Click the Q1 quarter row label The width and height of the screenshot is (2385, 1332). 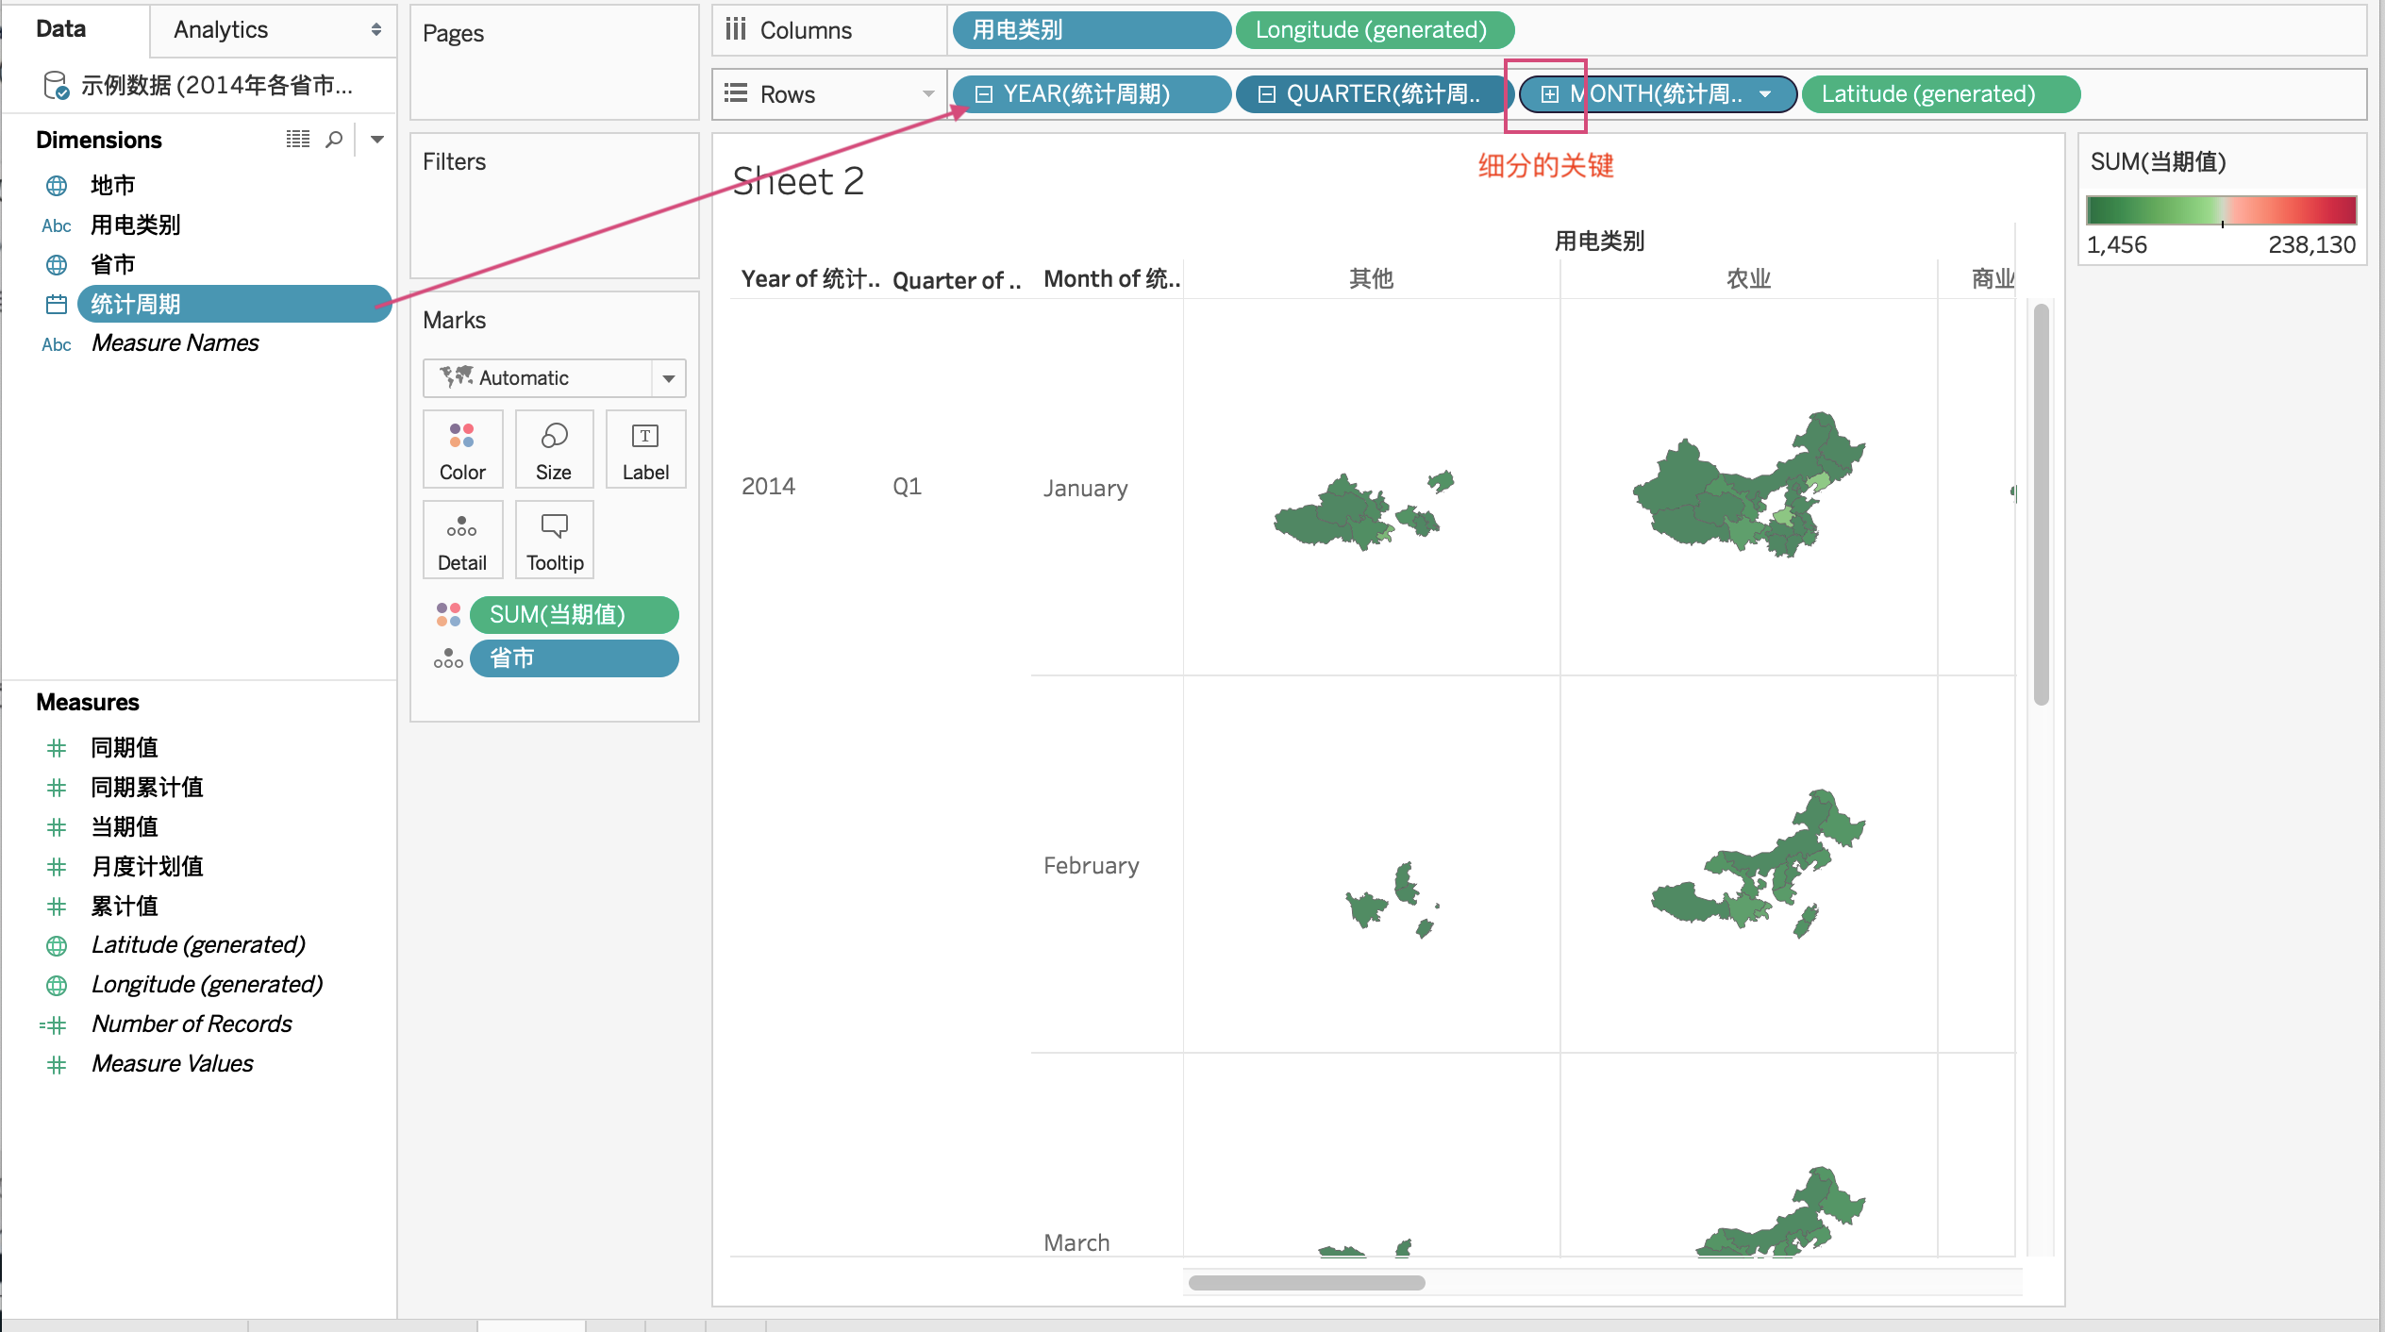click(908, 487)
